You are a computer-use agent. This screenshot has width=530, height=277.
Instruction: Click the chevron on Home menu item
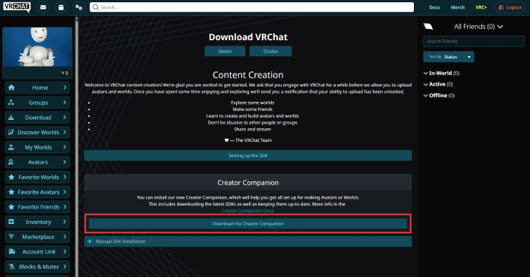65,87
